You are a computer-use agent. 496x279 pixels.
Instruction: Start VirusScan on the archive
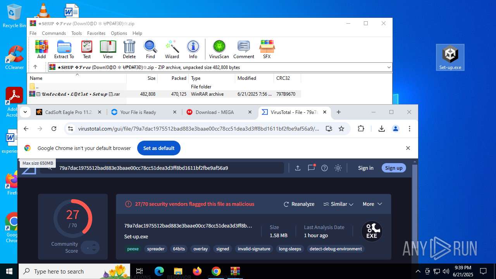point(219,49)
